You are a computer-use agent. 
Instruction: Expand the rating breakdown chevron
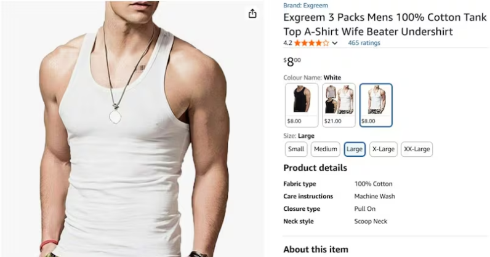click(x=335, y=43)
